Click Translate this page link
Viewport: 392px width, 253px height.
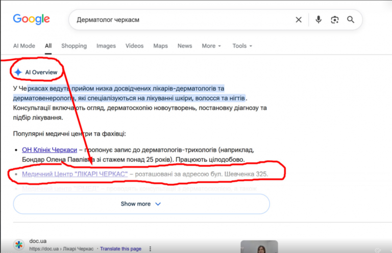[x=121, y=249]
